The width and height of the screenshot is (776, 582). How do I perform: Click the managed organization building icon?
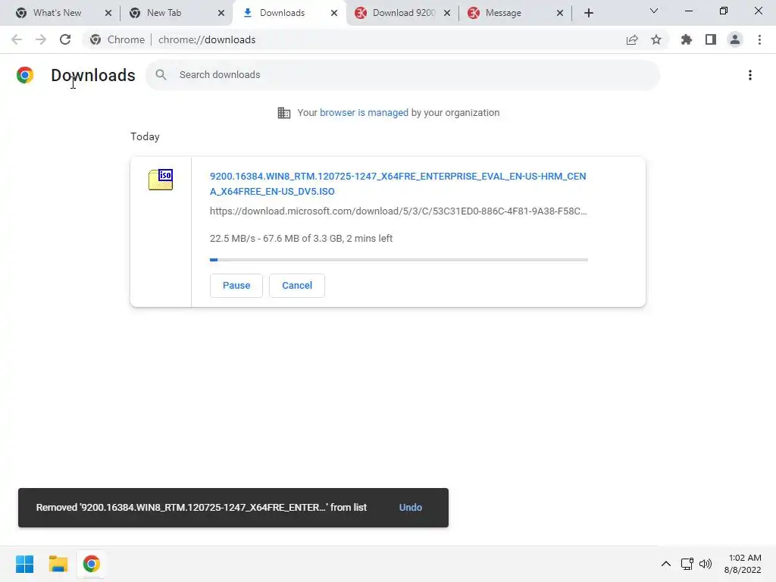pos(284,113)
